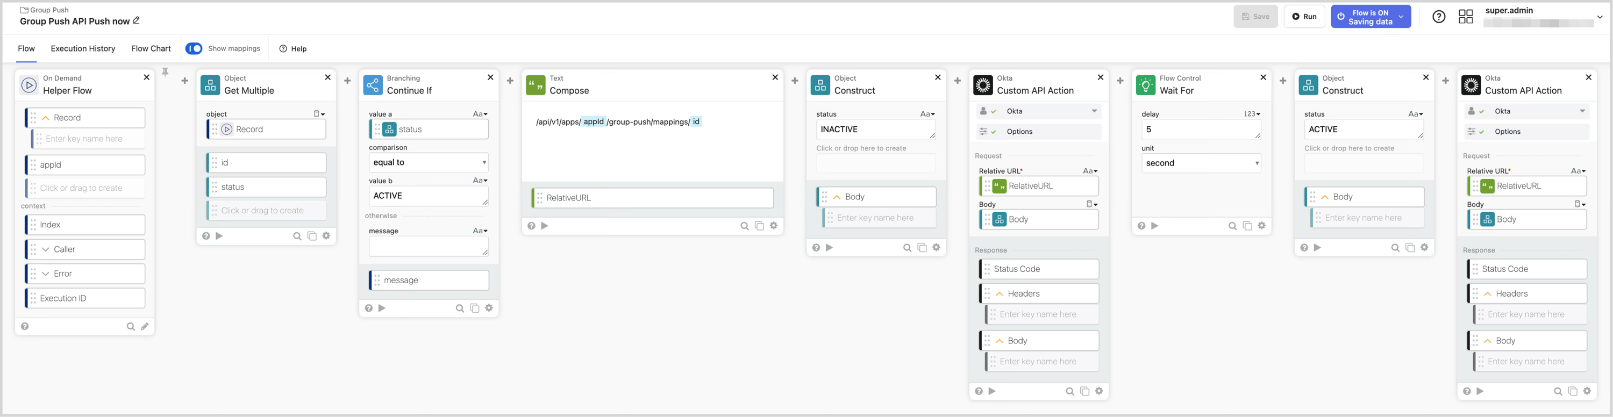Click the duplicate icon on Continue If card
This screenshot has width=1613, height=417.
point(474,307)
